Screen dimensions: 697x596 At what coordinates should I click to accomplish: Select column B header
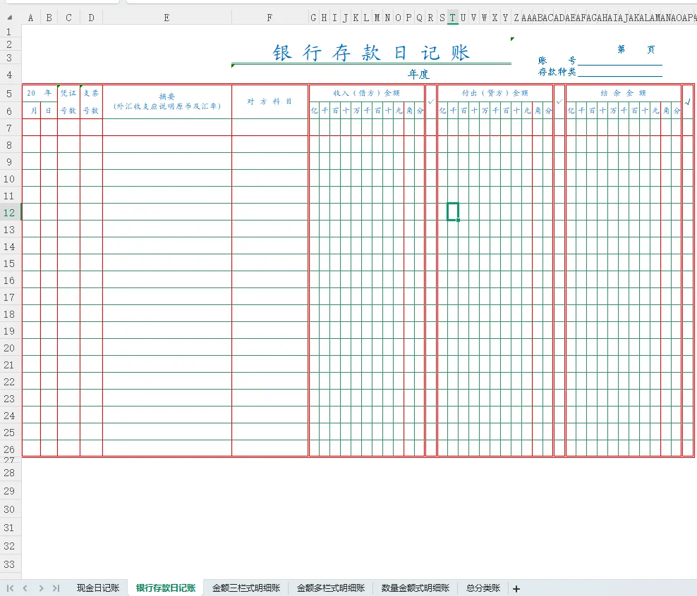[x=49, y=18]
